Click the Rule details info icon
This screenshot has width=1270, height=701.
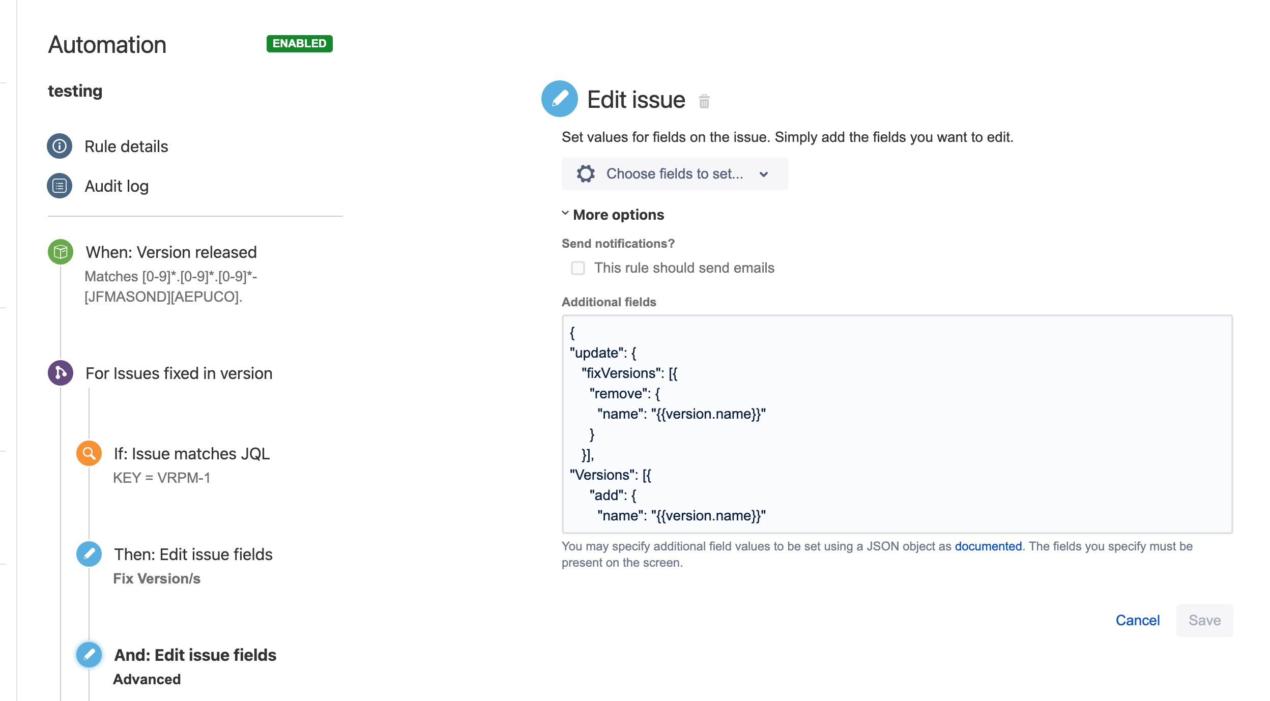pos(59,146)
